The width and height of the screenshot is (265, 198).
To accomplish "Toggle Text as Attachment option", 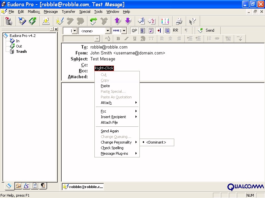I will point(143,30).
